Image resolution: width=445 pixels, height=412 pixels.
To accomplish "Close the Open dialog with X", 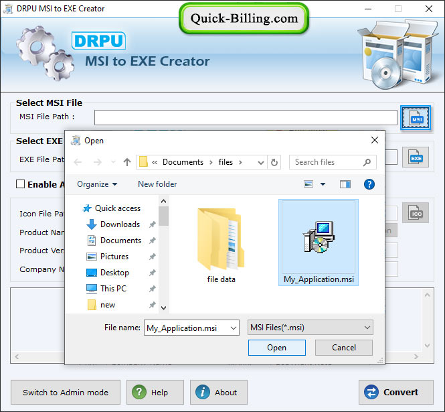I will pos(375,140).
